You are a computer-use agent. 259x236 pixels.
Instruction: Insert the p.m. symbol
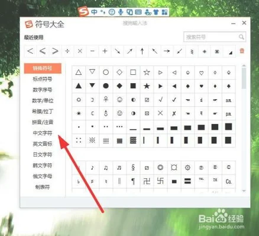click(x=228, y=114)
